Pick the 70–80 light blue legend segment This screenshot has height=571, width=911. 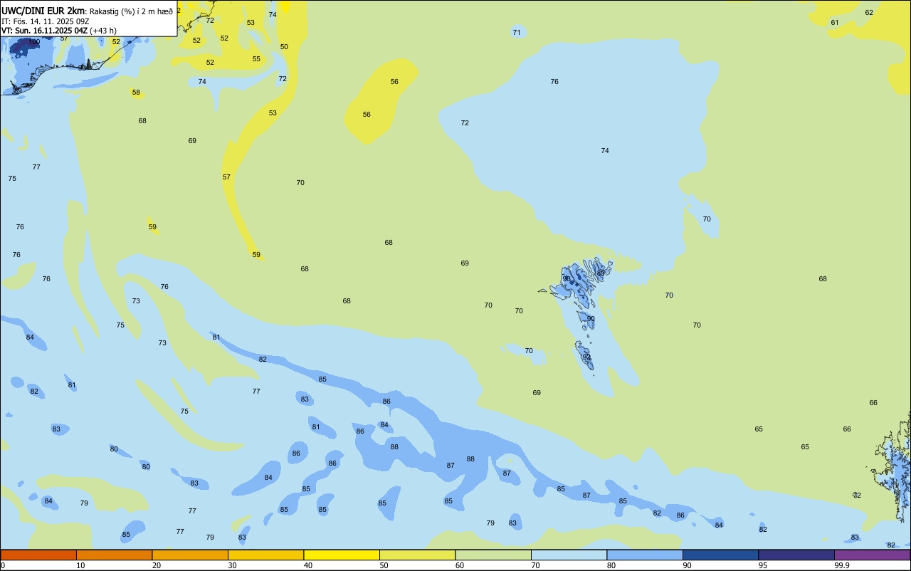coord(569,555)
